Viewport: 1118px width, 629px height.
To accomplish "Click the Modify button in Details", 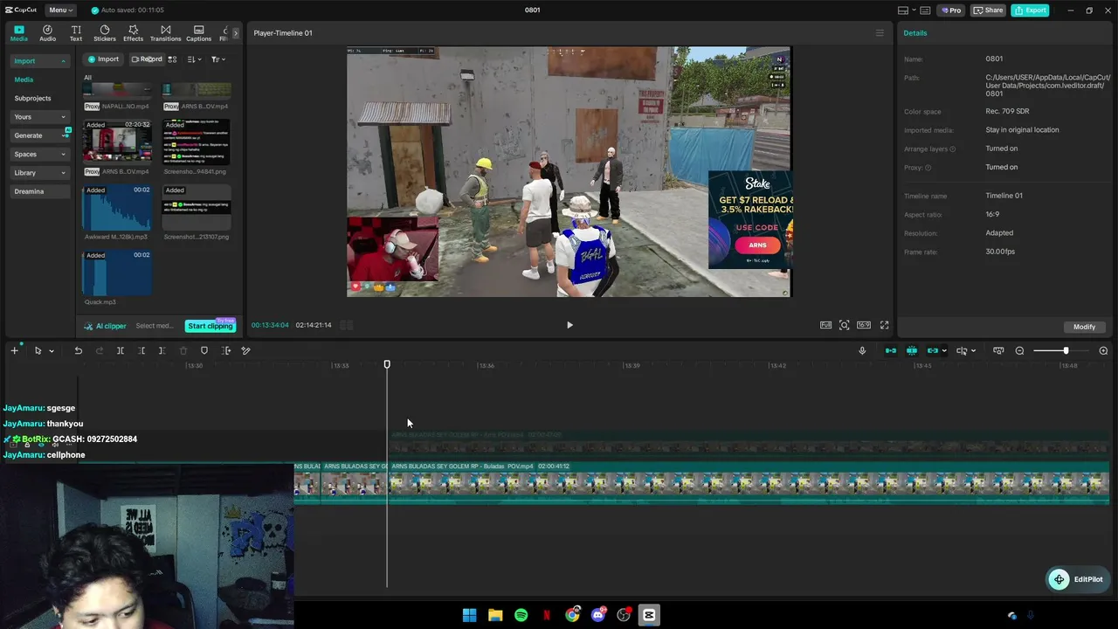I will click(x=1084, y=327).
